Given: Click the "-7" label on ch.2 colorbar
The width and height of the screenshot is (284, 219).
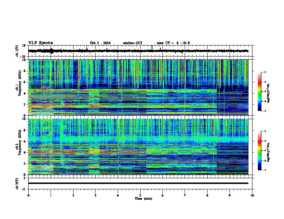Looking at the screenshot, I should (x=264, y=170).
